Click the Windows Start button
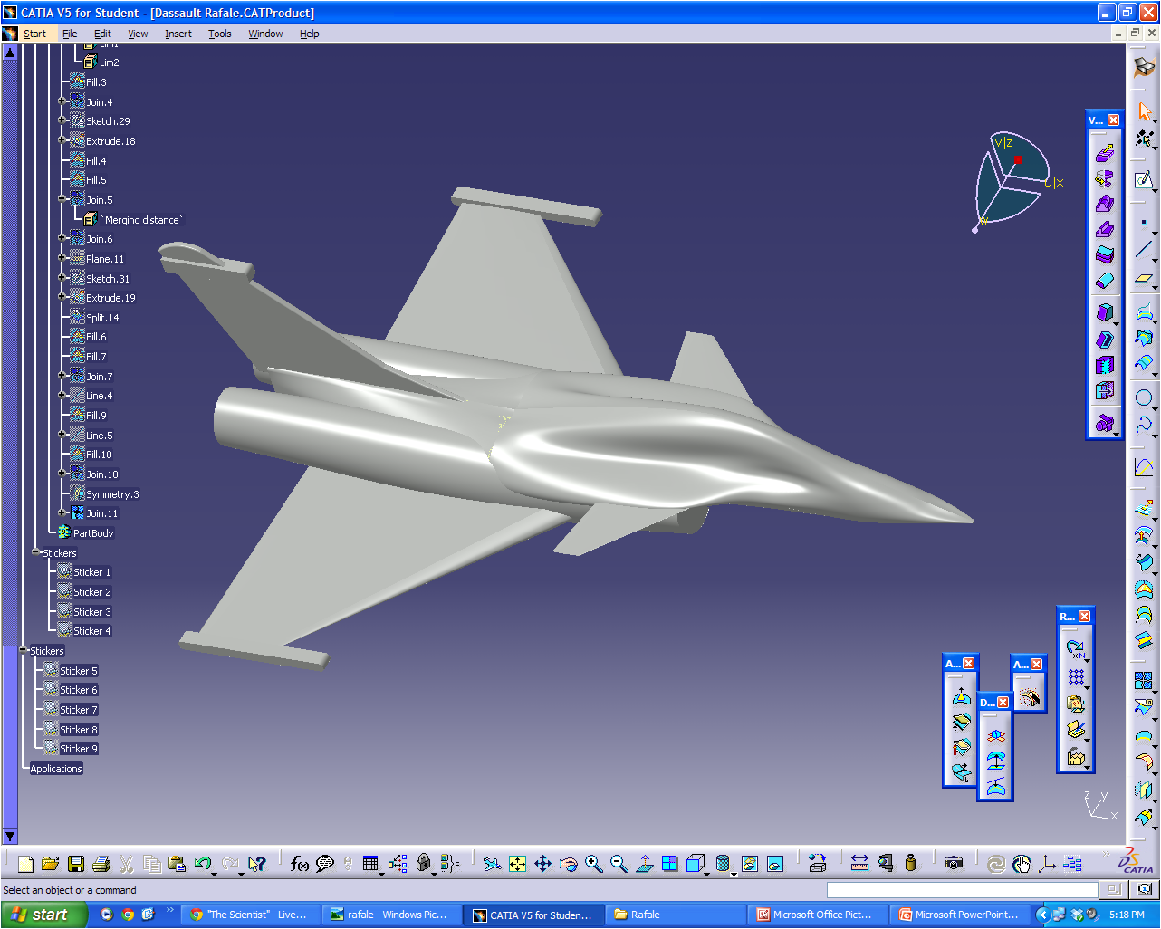 tap(43, 915)
